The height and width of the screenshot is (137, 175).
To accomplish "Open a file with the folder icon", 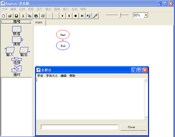I will click(10, 16).
